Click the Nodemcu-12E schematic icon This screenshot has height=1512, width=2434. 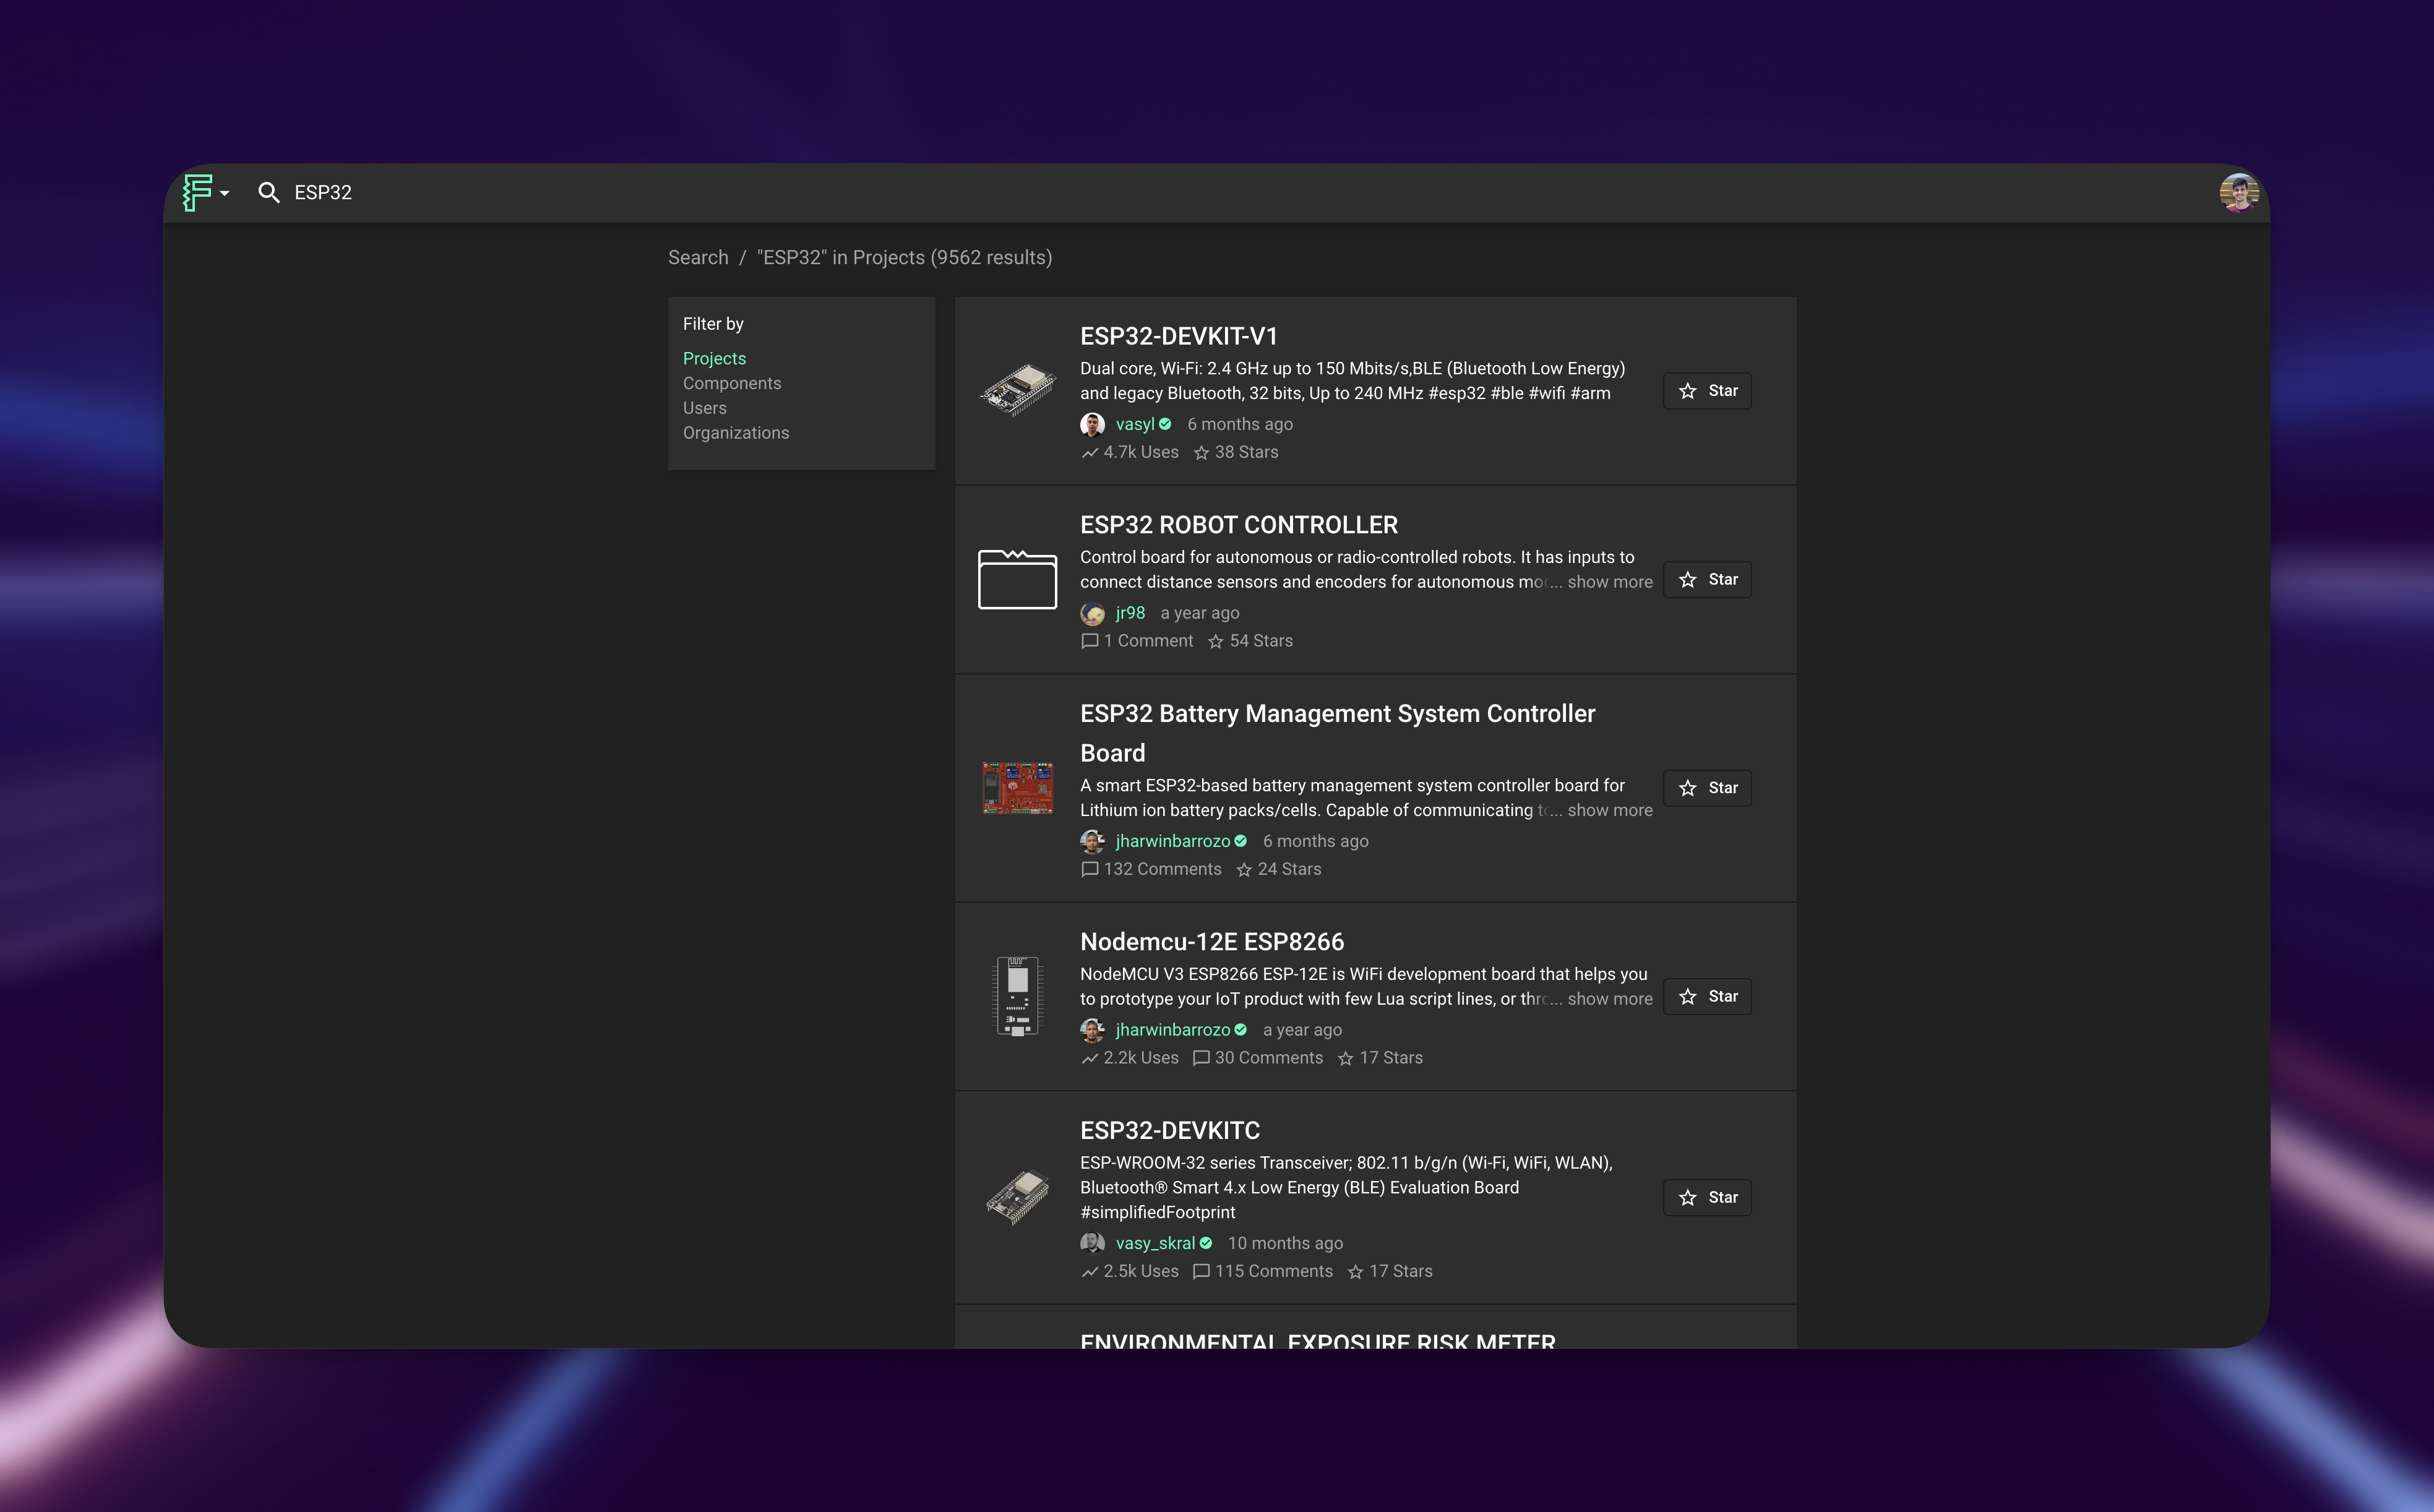(1017, 996)
